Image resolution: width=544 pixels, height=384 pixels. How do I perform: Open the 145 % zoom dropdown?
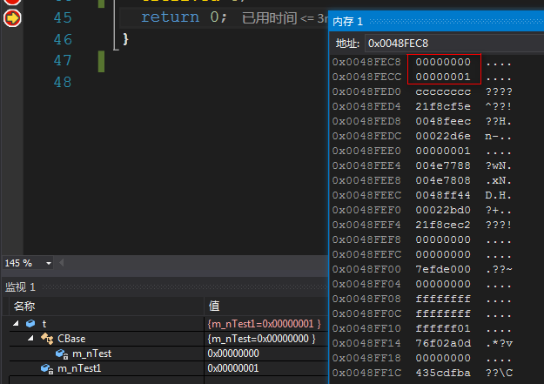click(x=49, y=264)
